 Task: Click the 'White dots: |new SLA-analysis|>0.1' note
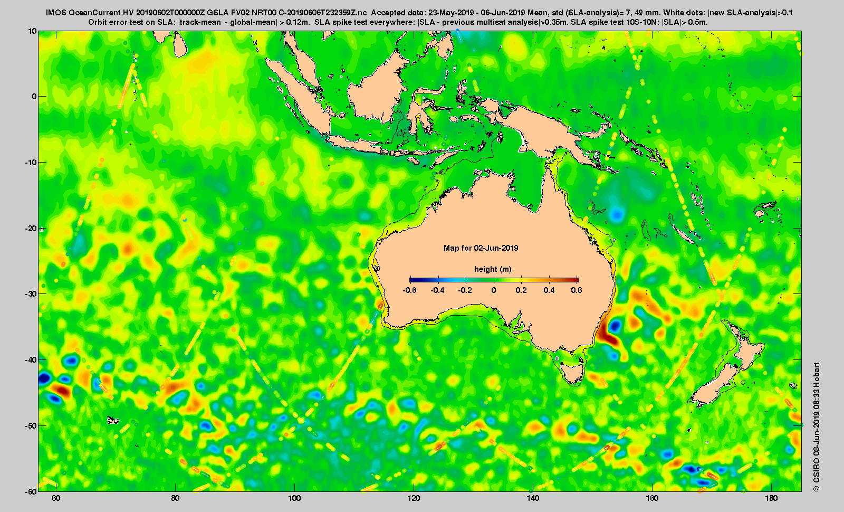[728, 12]
